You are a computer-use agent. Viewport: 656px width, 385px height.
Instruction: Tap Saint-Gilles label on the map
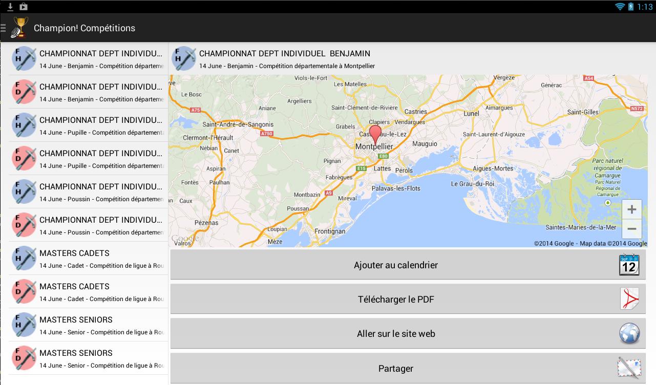pos(583,112)
